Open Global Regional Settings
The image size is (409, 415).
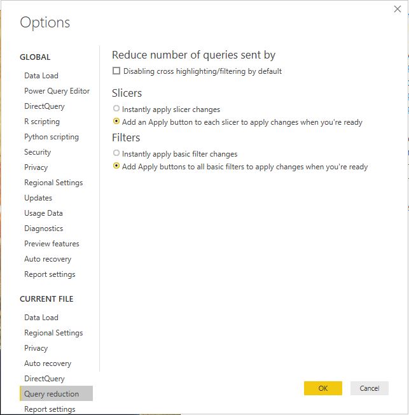coord(53,183)
